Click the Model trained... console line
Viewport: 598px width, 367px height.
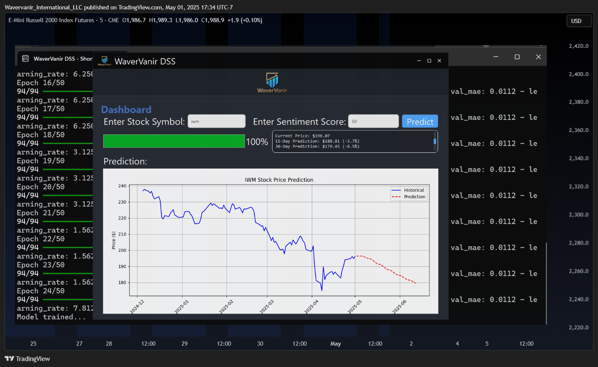(51, 317)
